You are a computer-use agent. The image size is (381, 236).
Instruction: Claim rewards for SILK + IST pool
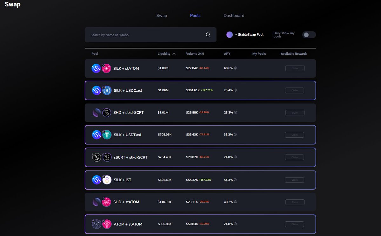coord(294,180)
